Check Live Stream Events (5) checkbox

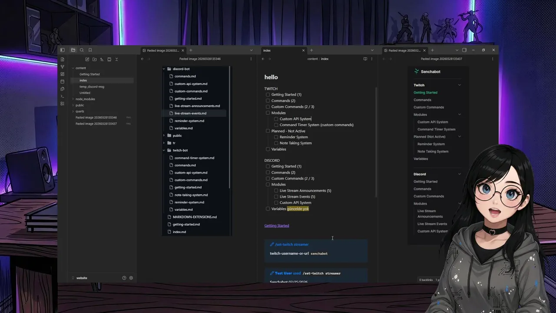pyautogui.click(x=276, y=196)
